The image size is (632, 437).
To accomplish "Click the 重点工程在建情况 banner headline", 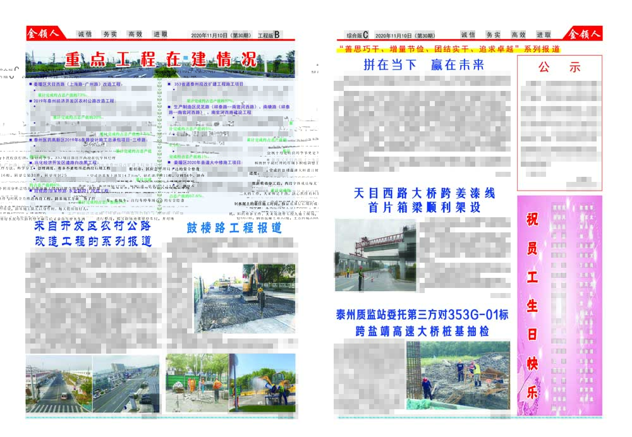I will (x=161, y=59).
